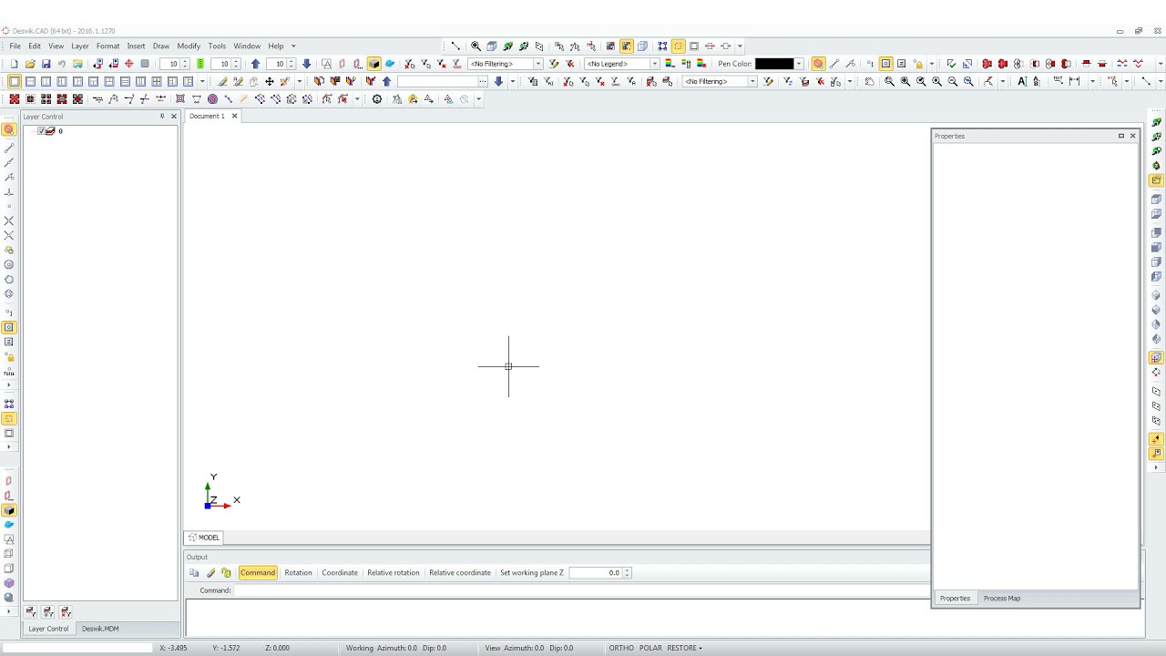Image resolution: width=1166 pixels, height=656 pixels.
Task: Click the circle tool in left sidebar
Action: (9, 264)
